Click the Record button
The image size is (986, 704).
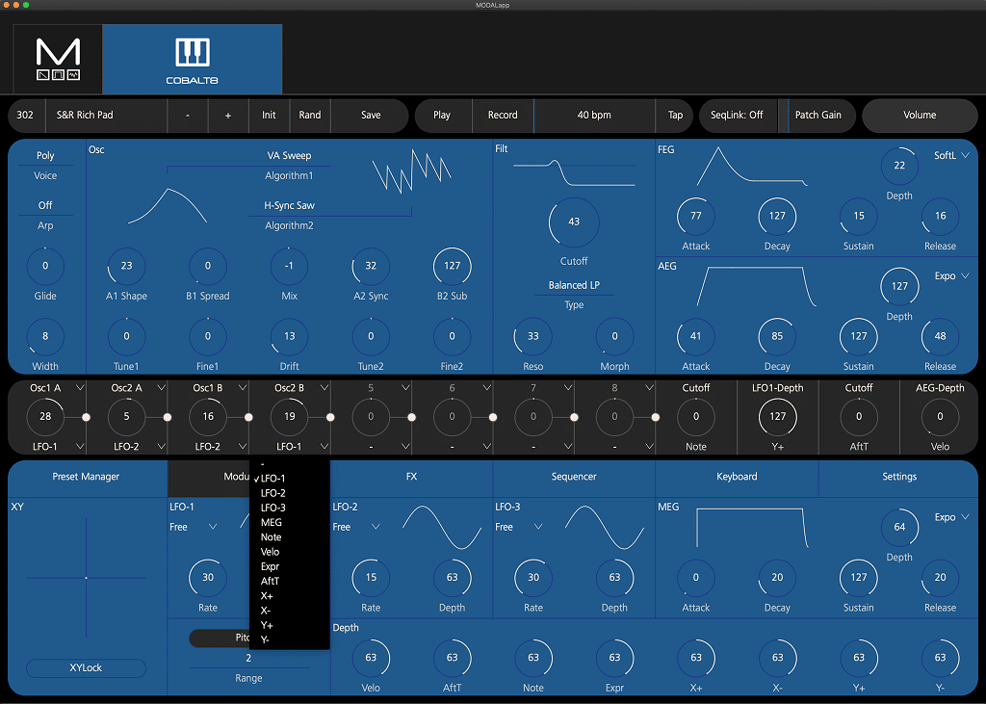coord(503,116)
